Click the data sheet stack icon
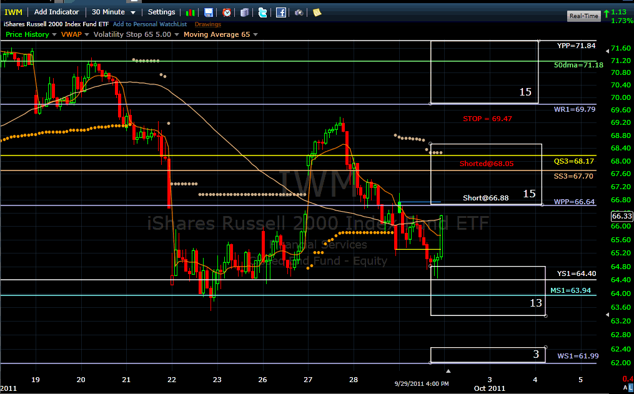 [245, 12]
